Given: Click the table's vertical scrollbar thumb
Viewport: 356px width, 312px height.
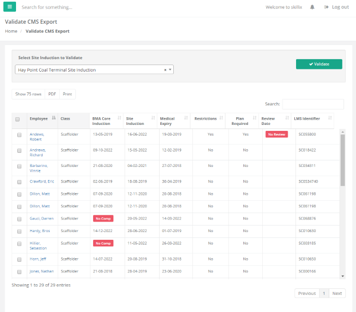Looking at the screenshot, I should 342,160.
